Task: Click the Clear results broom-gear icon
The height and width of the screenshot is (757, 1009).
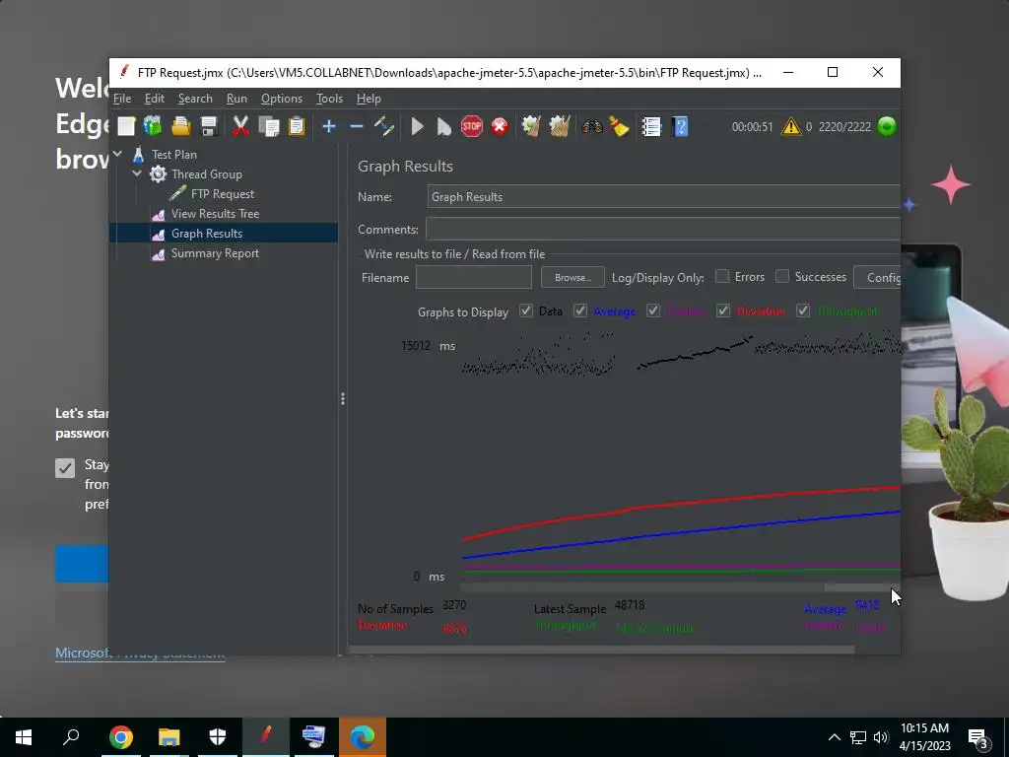Action: (531, 126)
